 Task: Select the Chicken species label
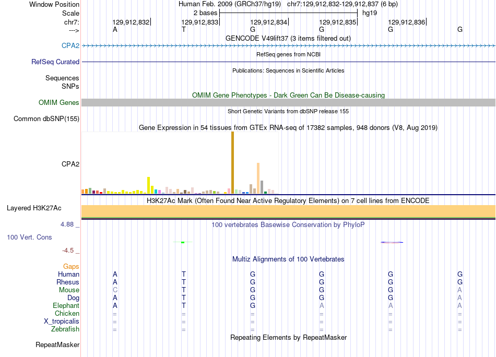pyautogui.click(x=67, y=313)
